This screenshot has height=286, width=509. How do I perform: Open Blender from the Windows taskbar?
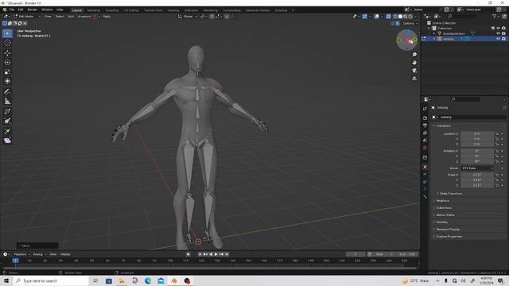point(174,280)
